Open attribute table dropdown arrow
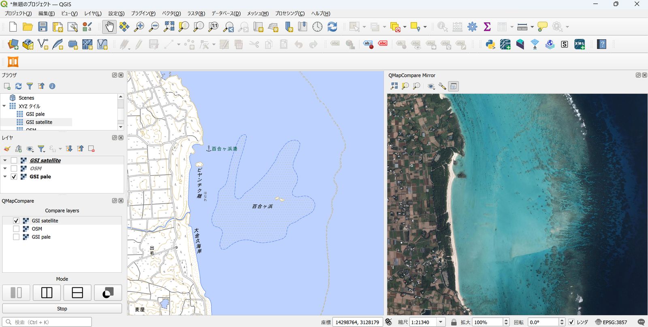 (x=512, y=27)
